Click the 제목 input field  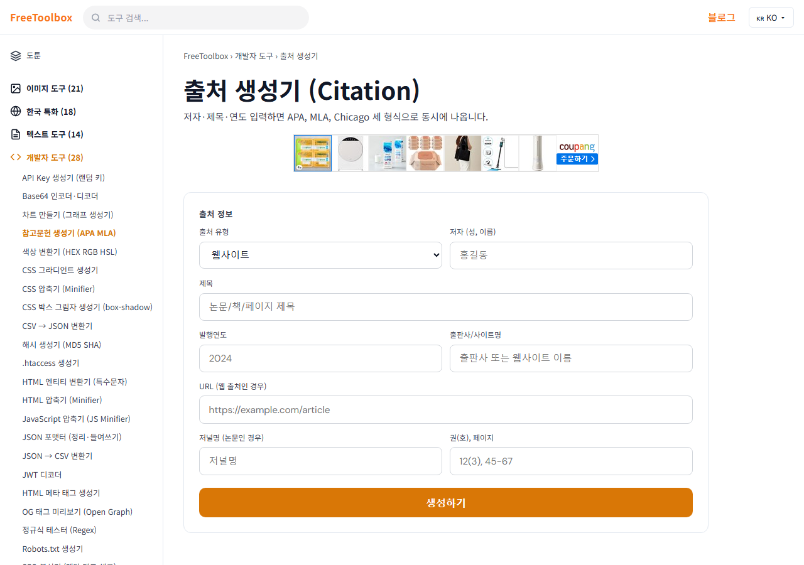[x=446, y=307]
